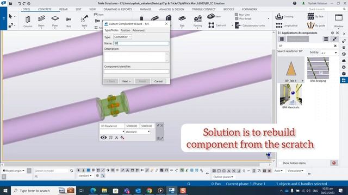Click the Save icon in title bar

(x=10, y=3)
